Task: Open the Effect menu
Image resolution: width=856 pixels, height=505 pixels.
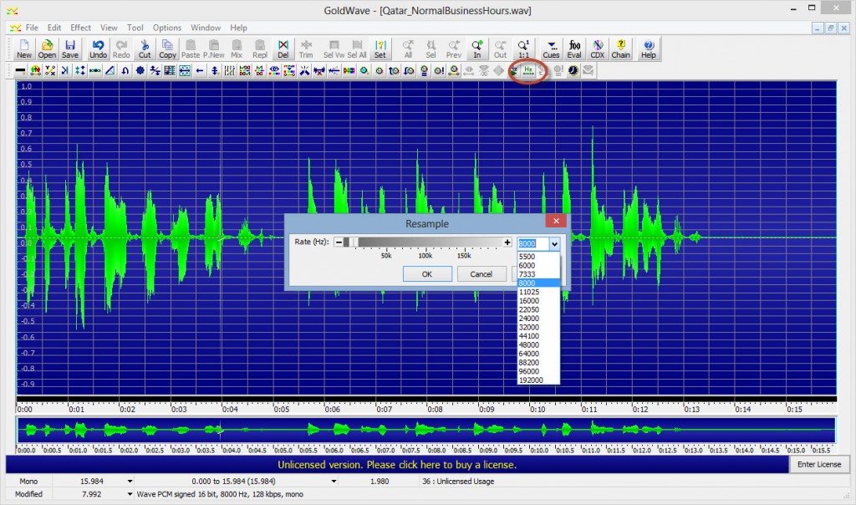Action: [80, 28]
